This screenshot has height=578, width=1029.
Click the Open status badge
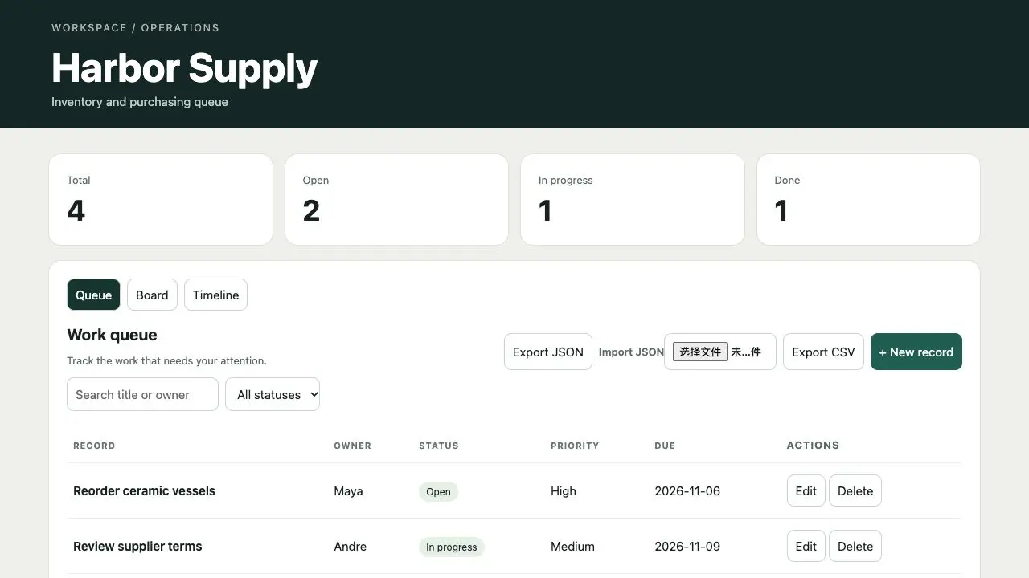click(x=438, y=491)
